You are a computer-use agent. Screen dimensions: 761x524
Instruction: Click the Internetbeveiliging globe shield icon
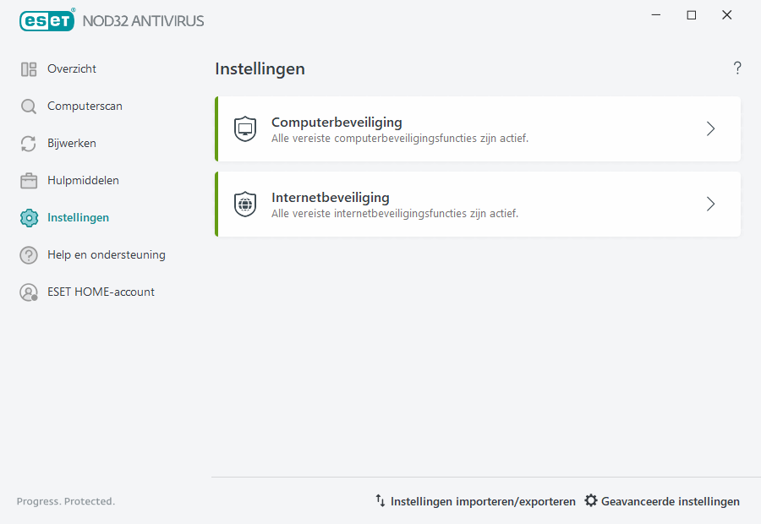click(x=244, y=204)
